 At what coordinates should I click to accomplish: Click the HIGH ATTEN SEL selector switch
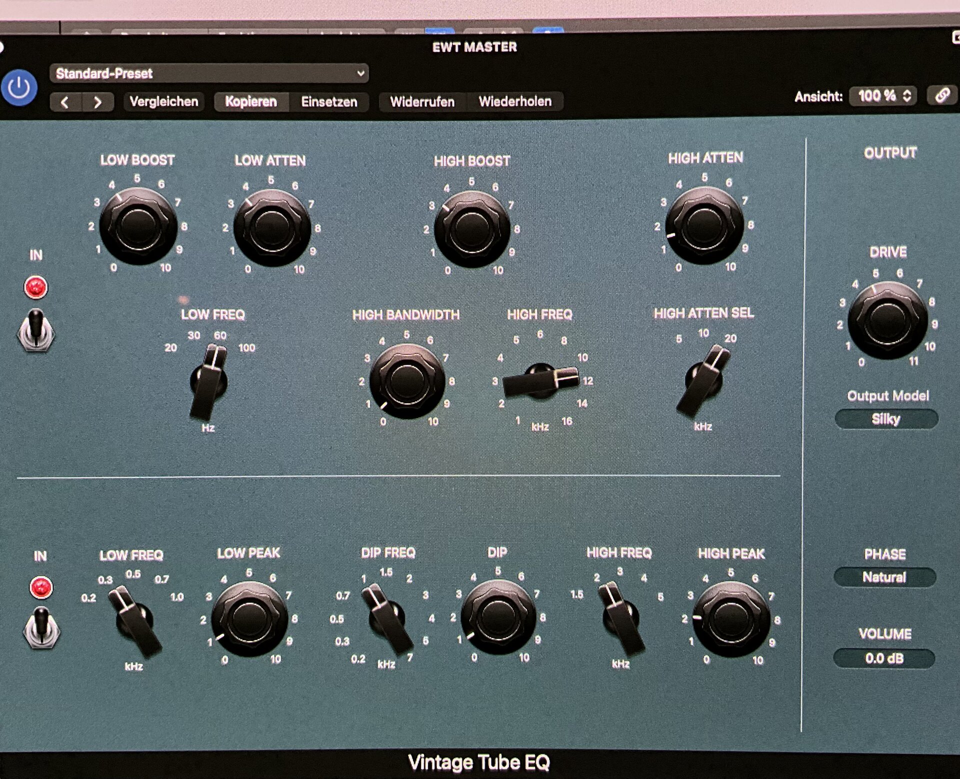(704, 381)
